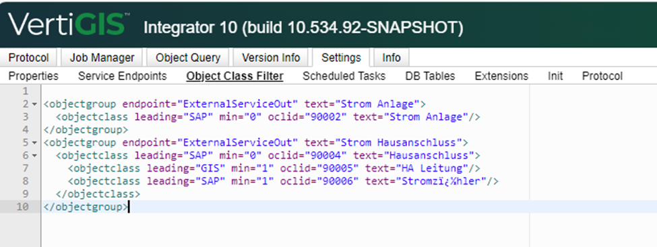Click the VertiGIS logo
This screenshot has width=657, height=247.
[x=69, y=24]
